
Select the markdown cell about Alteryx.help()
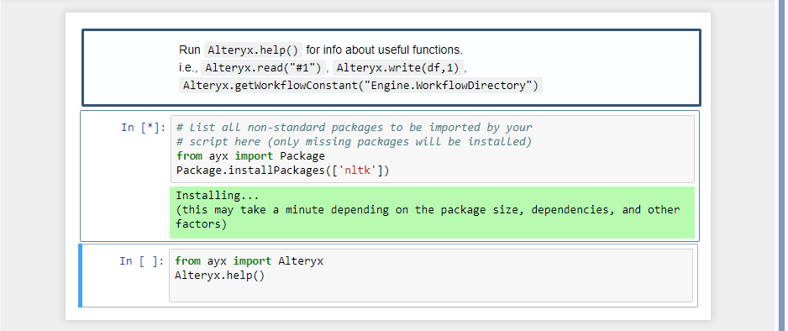[x=391, y=67]
